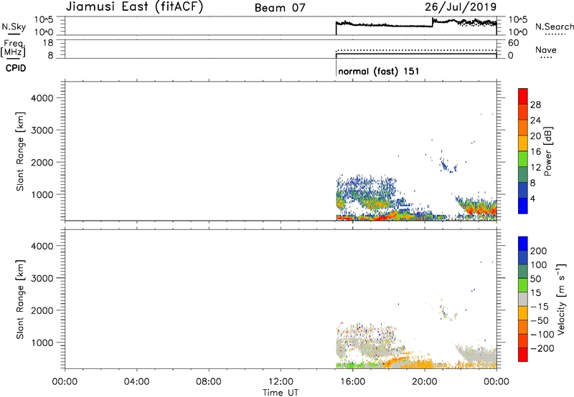574x397 pixels.
Task: Click the 'normal (fast) 151' text
Action: coord(379,71)
